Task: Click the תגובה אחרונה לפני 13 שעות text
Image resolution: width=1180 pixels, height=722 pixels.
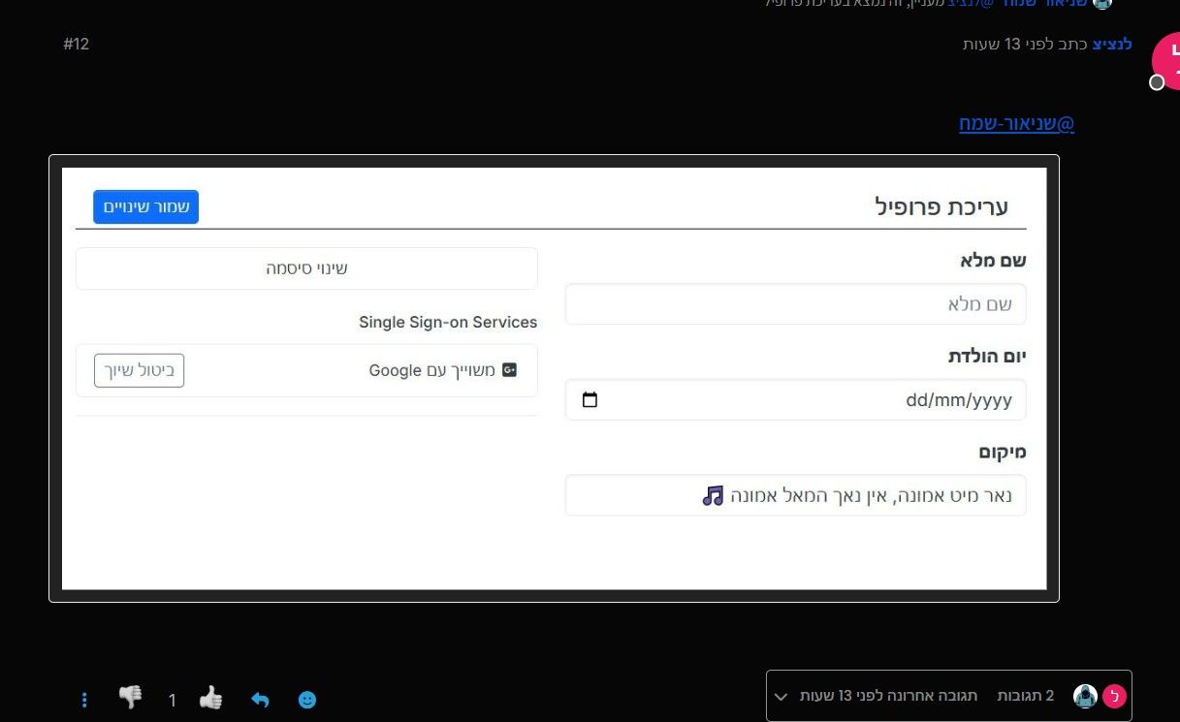Action: (888, 696)
